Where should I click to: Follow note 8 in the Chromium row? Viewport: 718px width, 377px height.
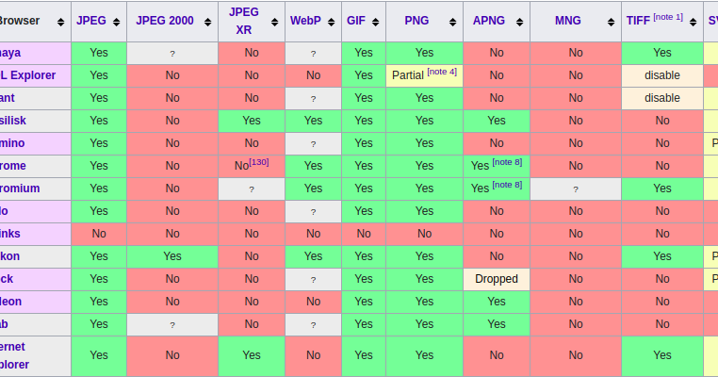tap(507, 185)
